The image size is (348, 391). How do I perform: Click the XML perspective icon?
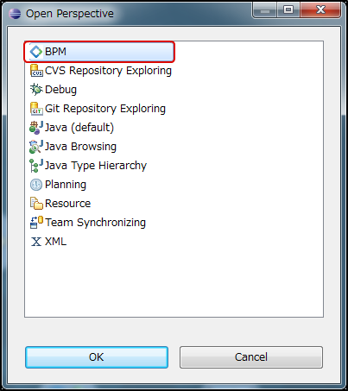pyautogui.click(x=36, y=242)
